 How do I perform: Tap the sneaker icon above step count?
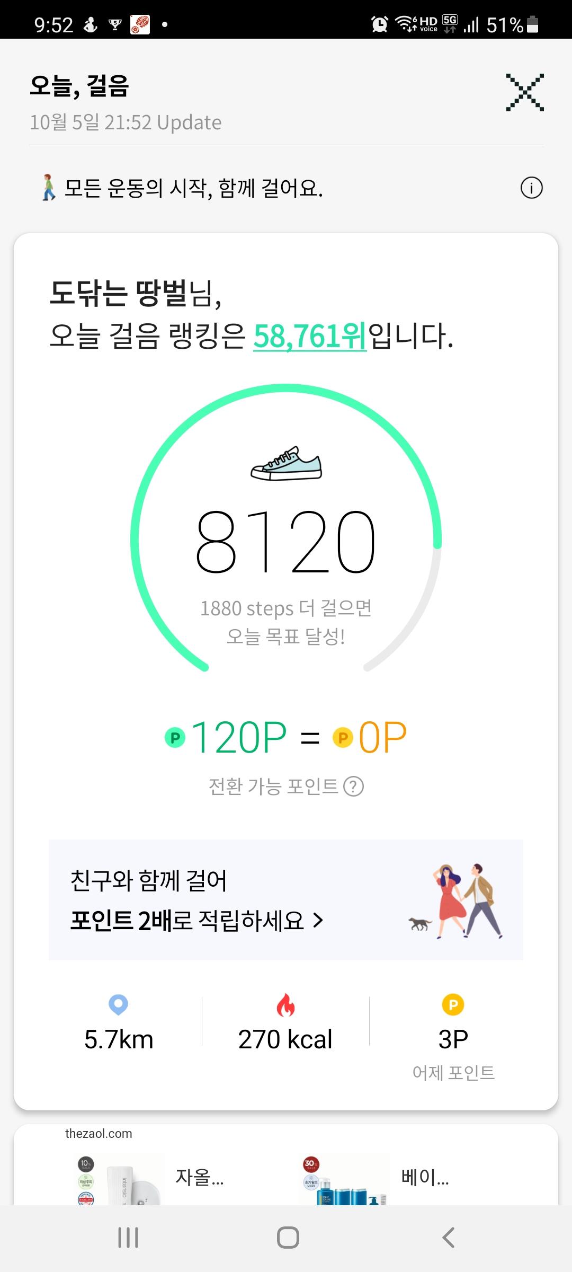click(x=286, y=464)
